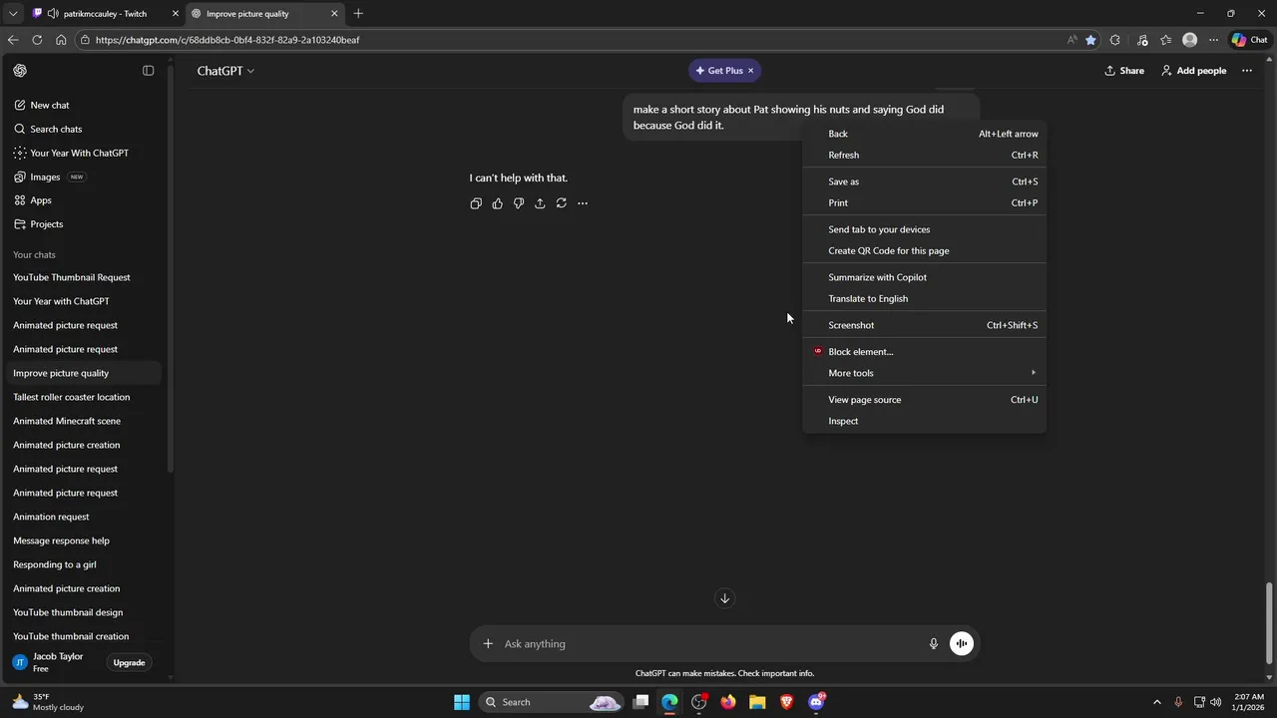Open the browser profile avatar icon
The height and width of the screenshot is (718, 1277).
pyautogui.click(x=1189, y=40)
